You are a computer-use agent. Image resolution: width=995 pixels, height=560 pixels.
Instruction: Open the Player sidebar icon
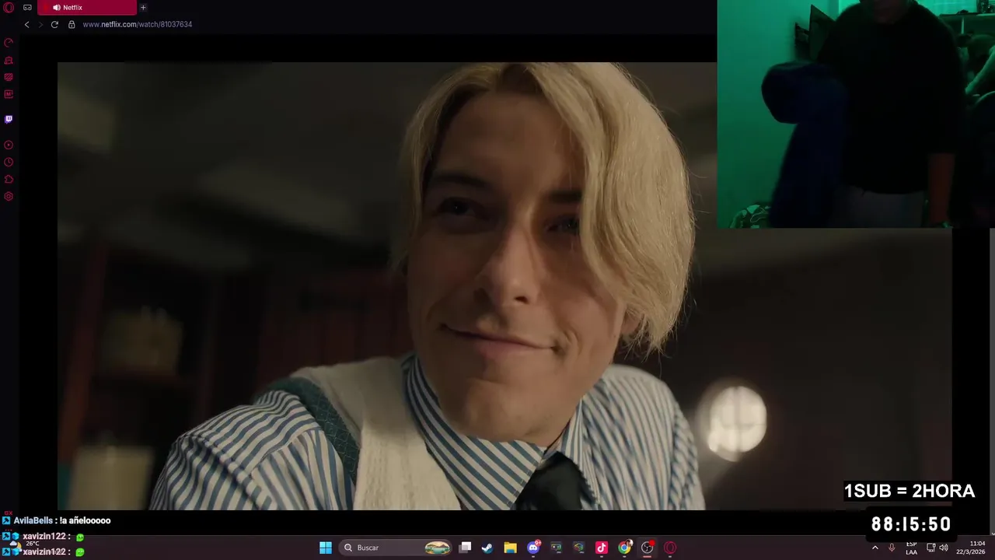[9, 145]
